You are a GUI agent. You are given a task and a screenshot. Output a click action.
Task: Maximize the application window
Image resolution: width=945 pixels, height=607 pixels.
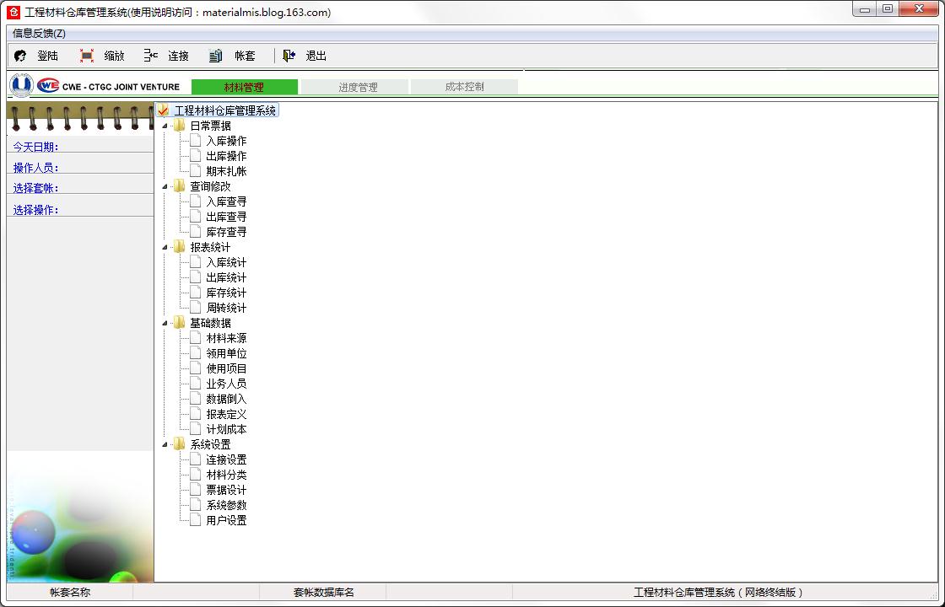coord(888,9)
